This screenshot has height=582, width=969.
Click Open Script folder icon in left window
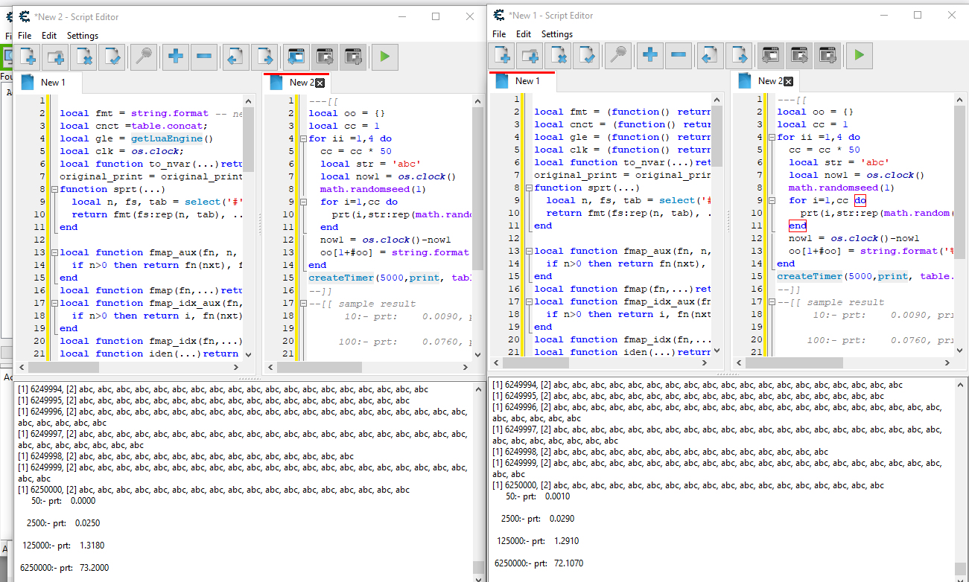(x=57, y=57)
